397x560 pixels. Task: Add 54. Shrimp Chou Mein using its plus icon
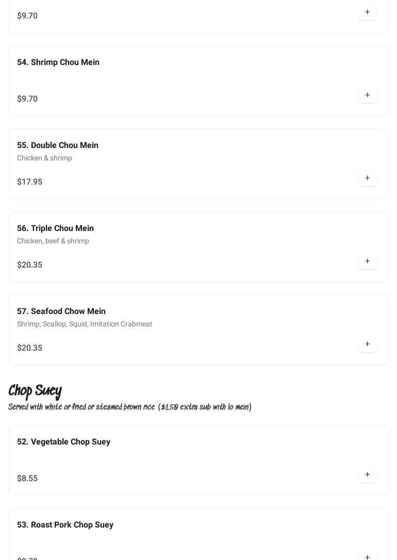point(367,95)
